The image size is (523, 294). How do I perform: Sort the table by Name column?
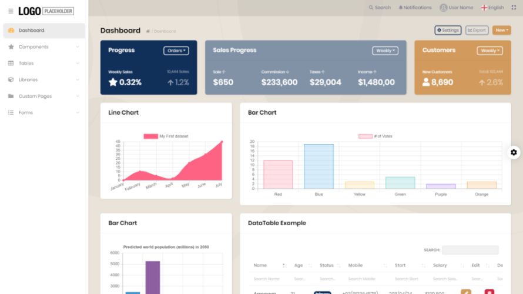[284, 266]
